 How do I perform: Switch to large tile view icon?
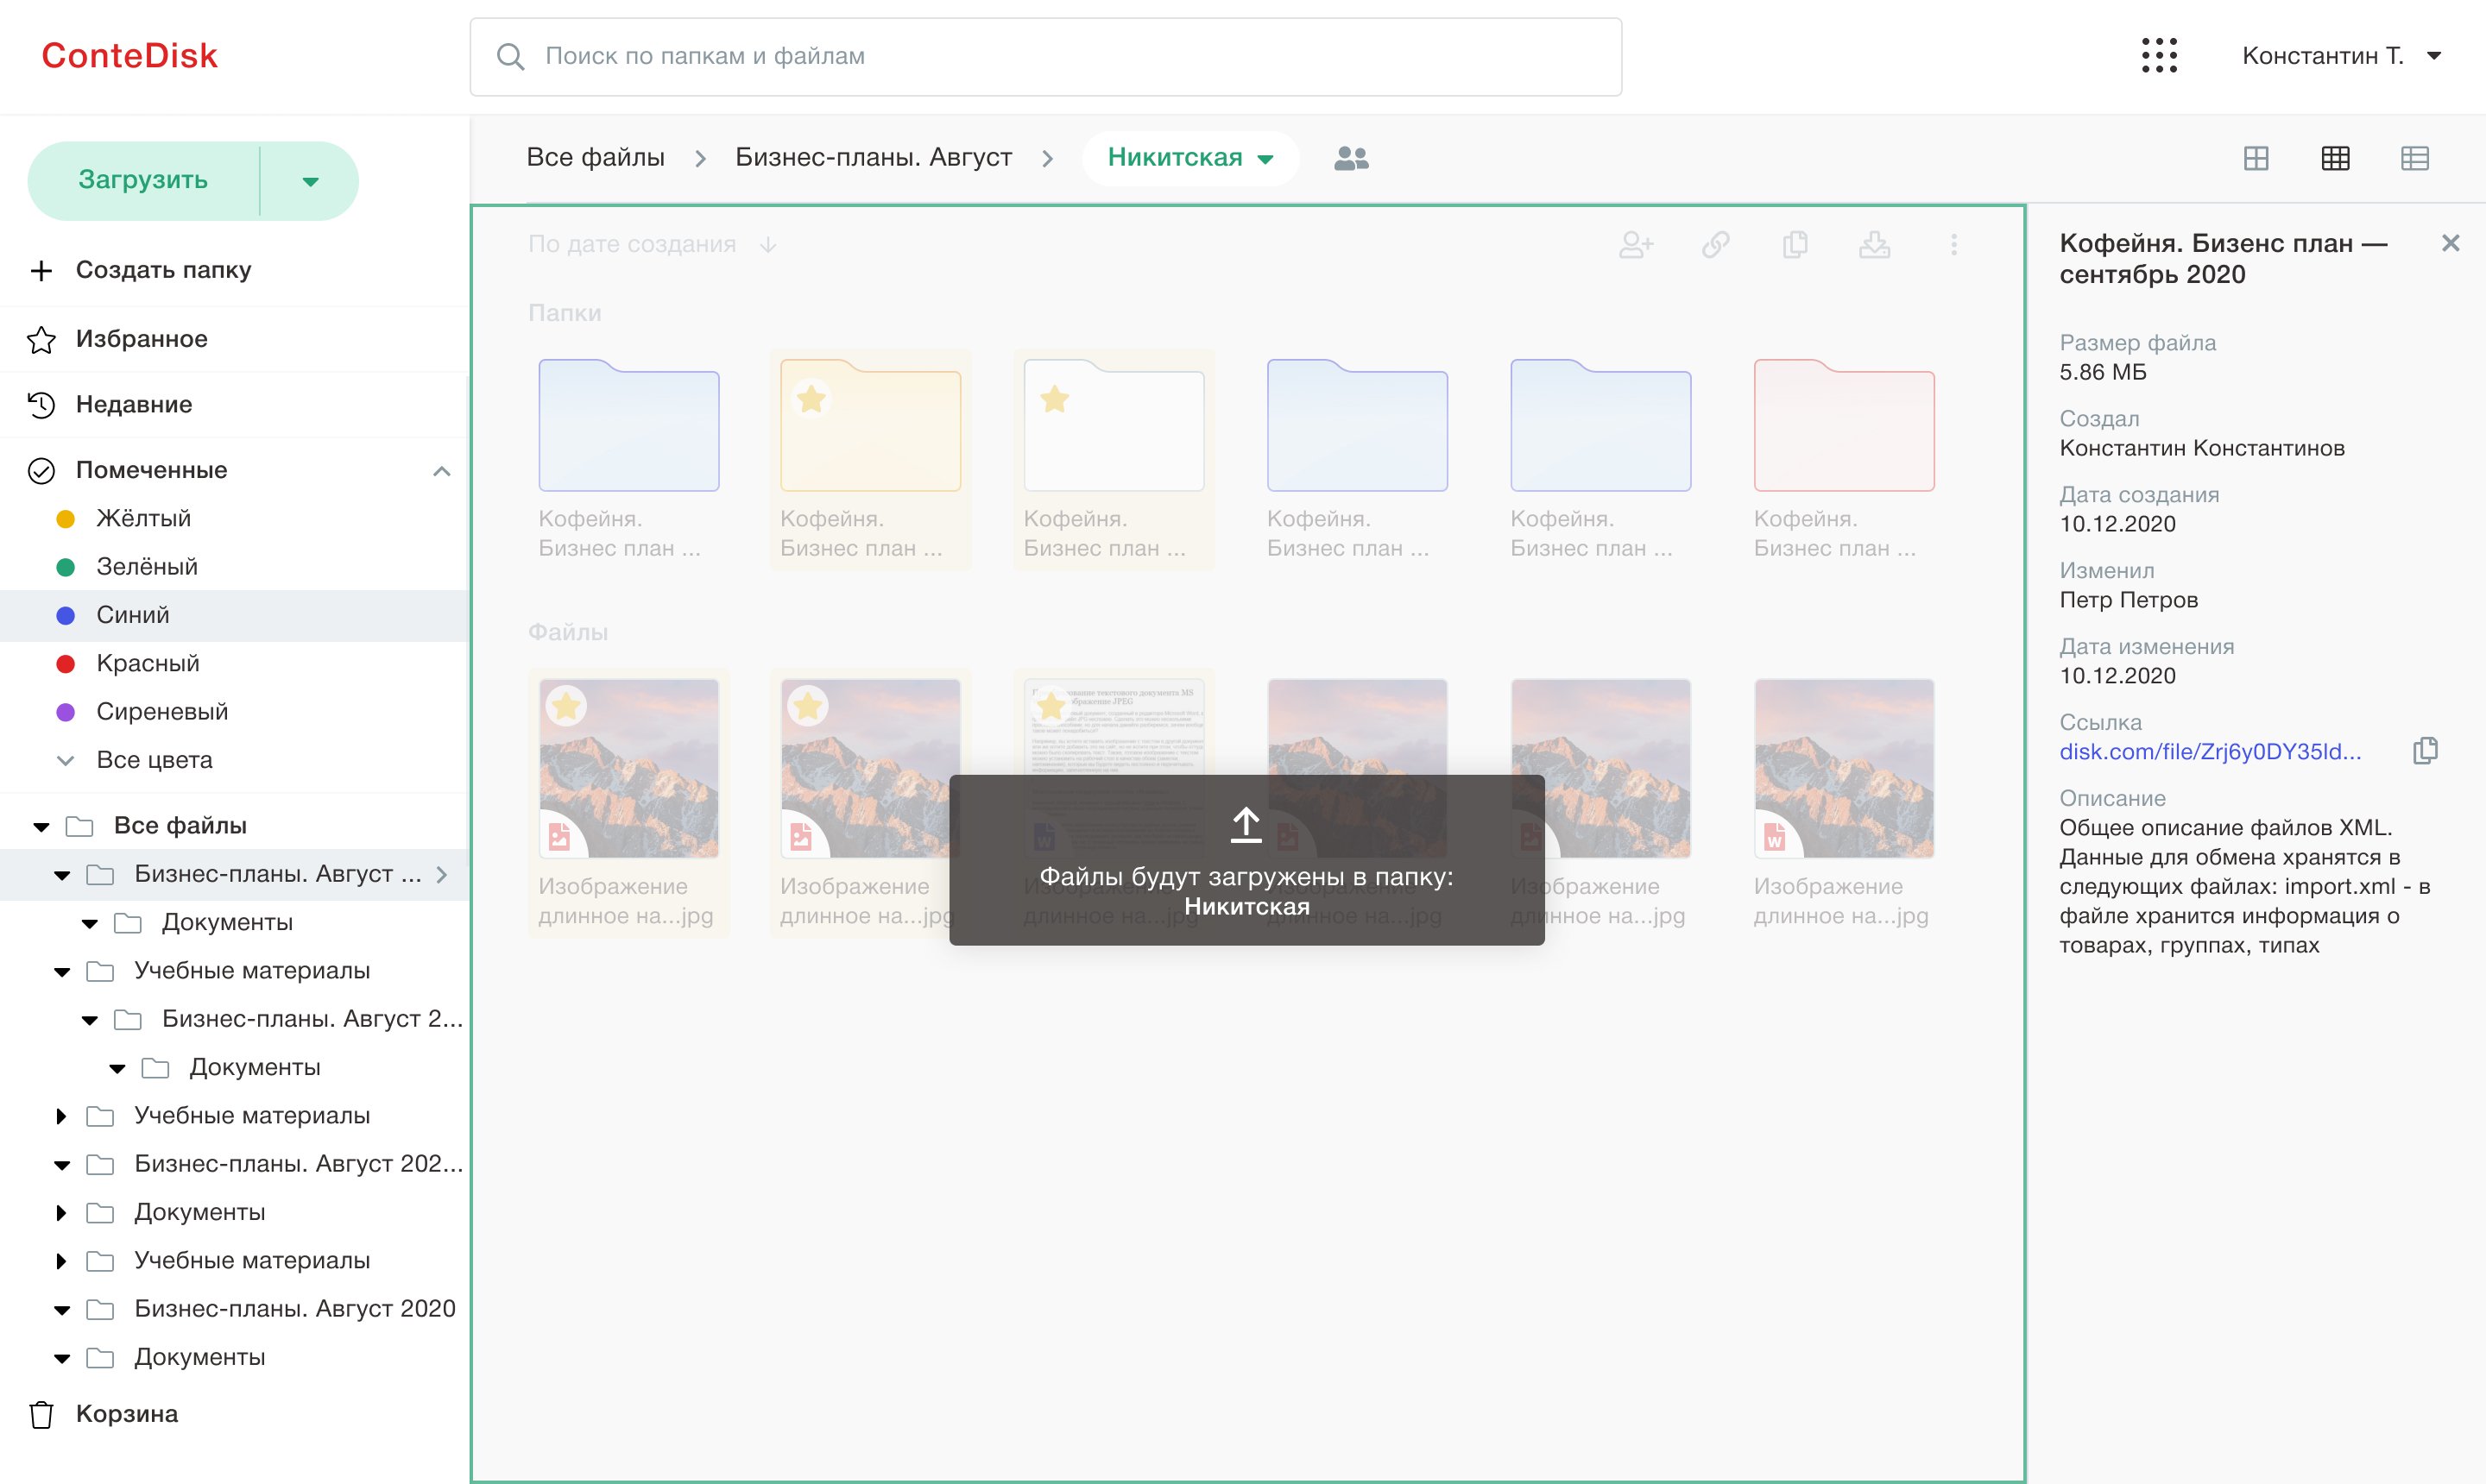[x=2255, y=158]
